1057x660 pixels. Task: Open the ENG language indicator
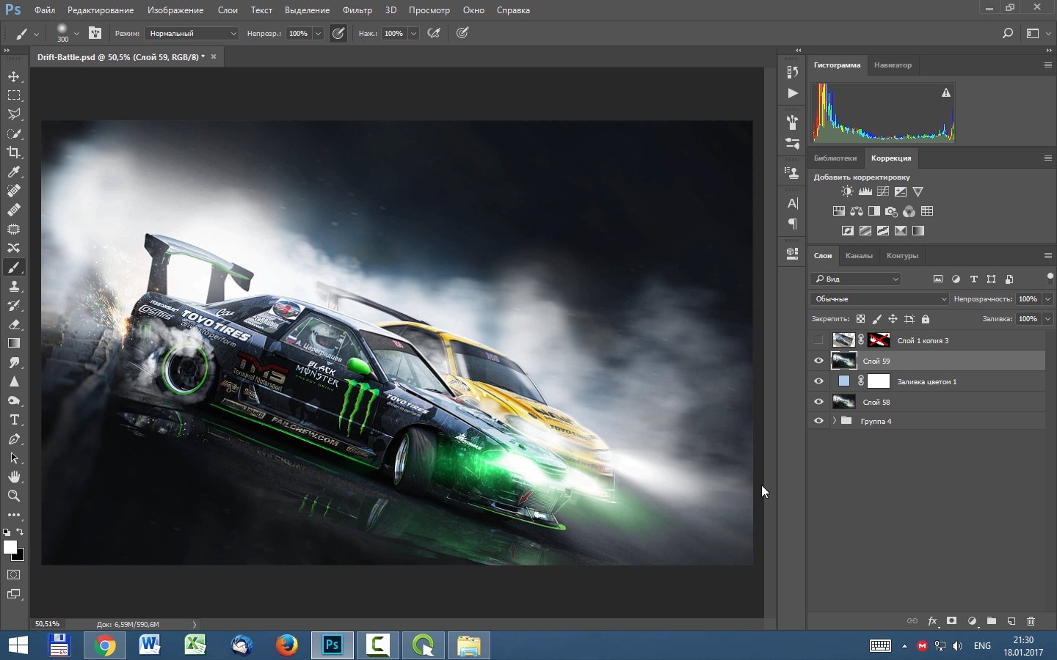[x=982, y=646]
